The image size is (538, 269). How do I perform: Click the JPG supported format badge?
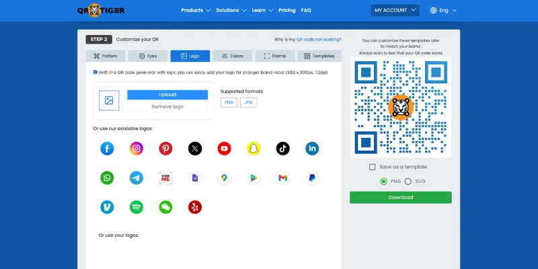click(249, 103)
